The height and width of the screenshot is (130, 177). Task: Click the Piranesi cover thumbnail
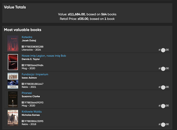click(x=12, y=99)
